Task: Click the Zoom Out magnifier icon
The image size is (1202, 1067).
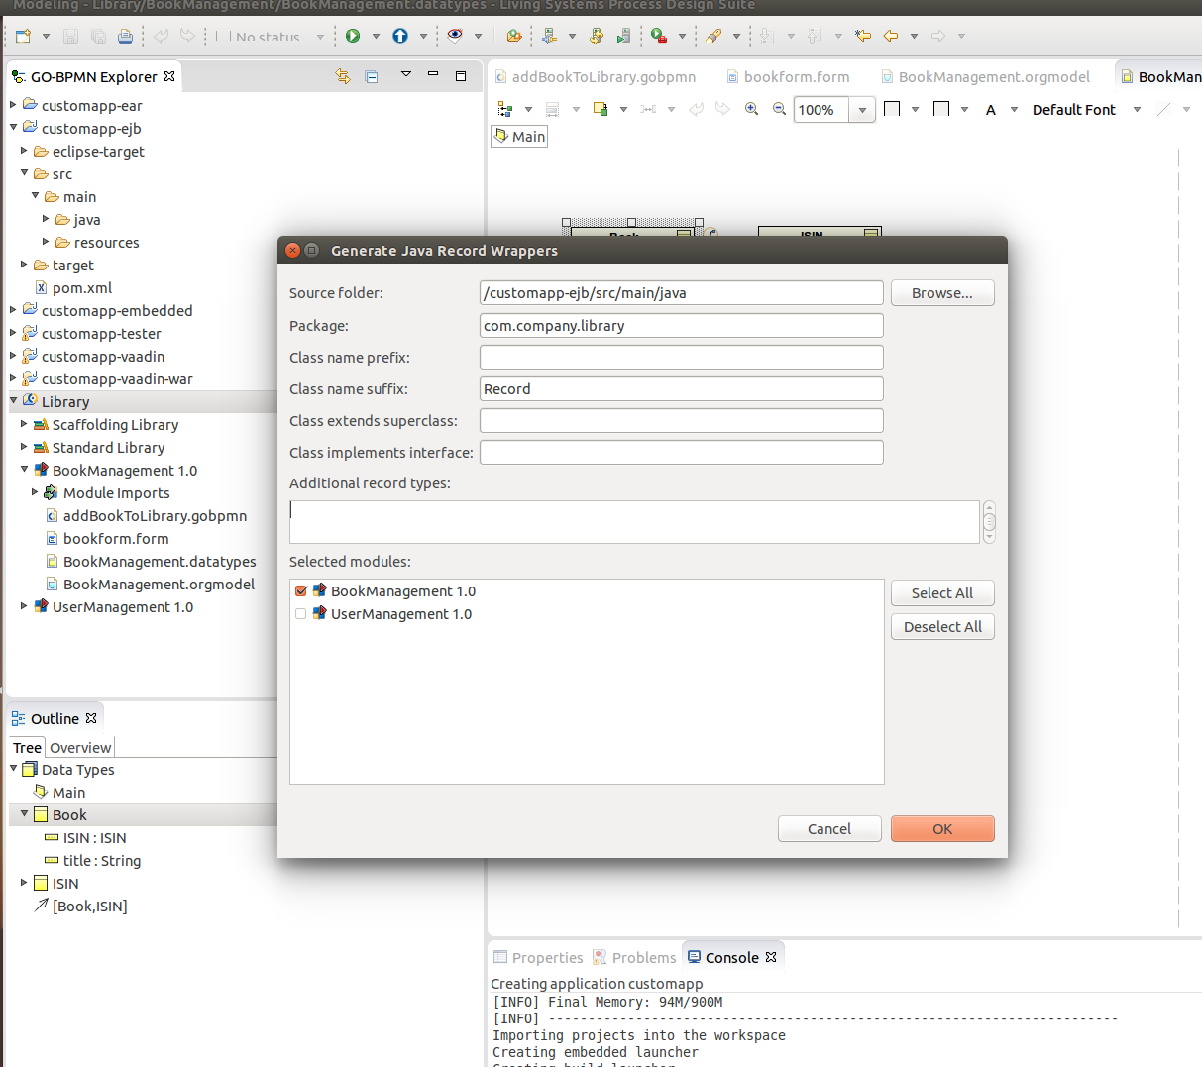Action: pos(779,109)
